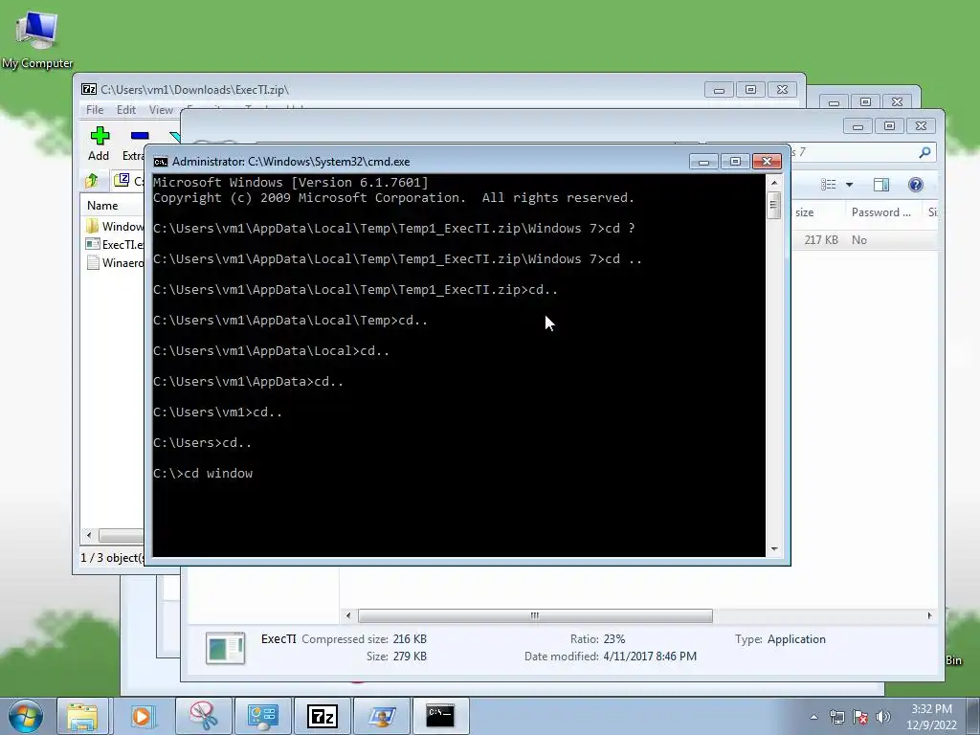Click Explorer horizontal scrollbar thumb
The width and height of the screenshot is (980, 735).
[535, 615]
